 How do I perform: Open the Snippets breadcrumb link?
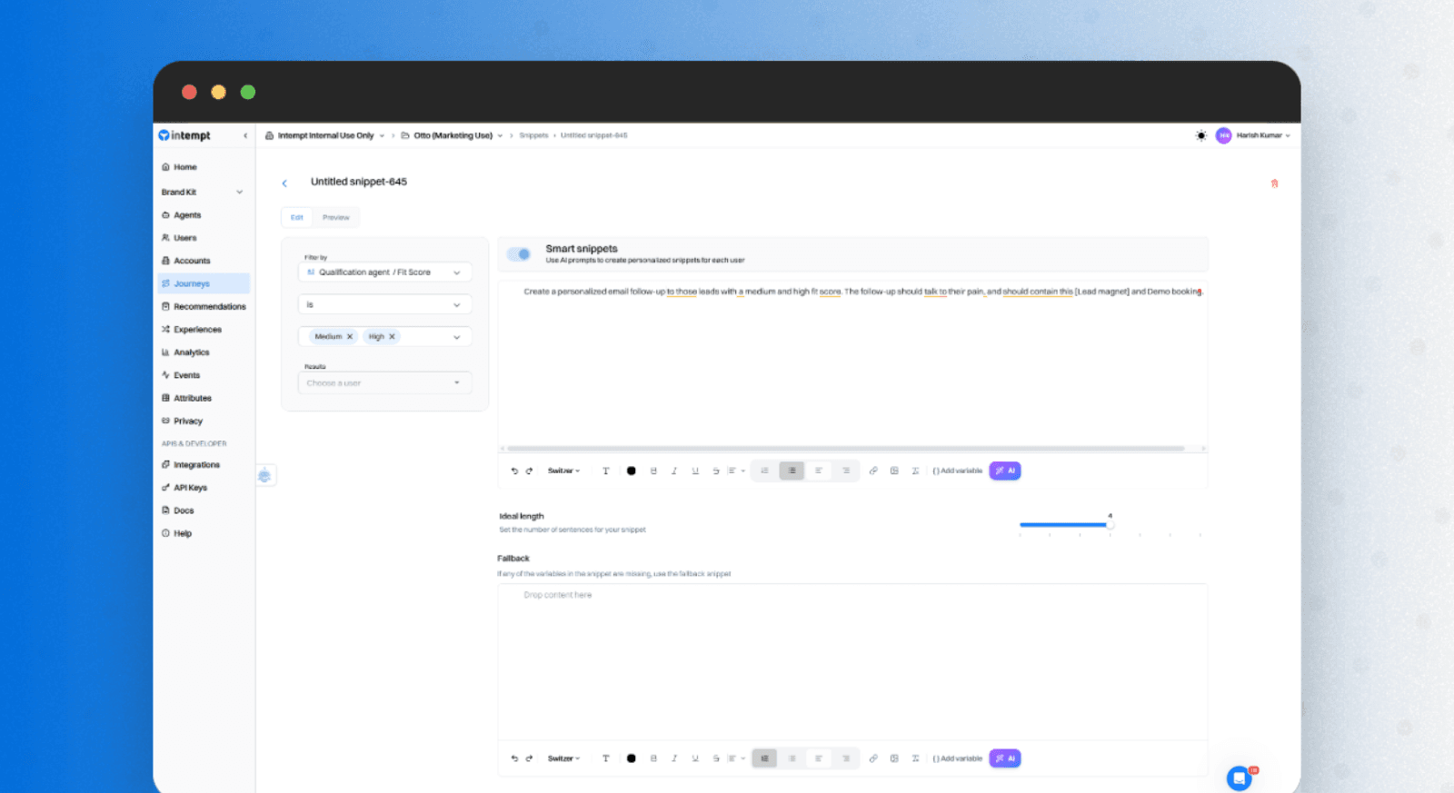pos(533,135)
